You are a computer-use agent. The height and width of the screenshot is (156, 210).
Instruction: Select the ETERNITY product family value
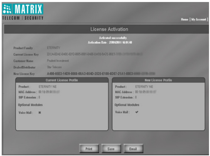[54, 48]
